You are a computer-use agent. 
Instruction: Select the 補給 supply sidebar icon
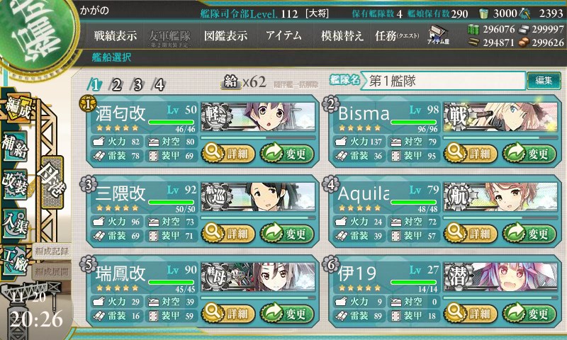click(16, 146)
